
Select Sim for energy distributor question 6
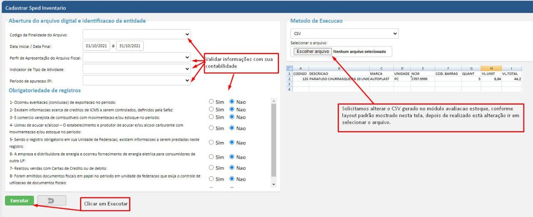pyautogui.click(x=212, y=157)
